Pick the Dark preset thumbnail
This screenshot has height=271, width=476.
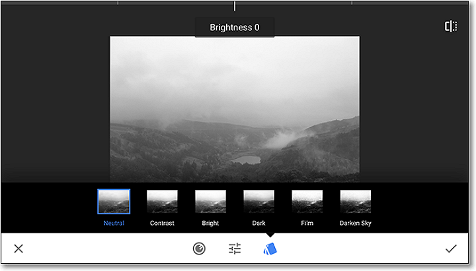[258, 201]
